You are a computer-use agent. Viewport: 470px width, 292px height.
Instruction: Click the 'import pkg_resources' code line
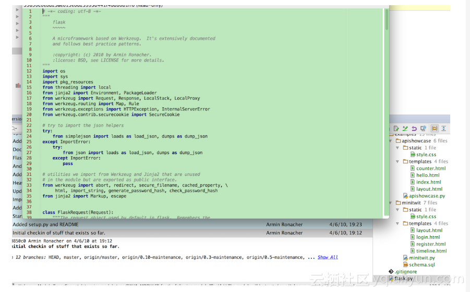click(x=68, y=82)
